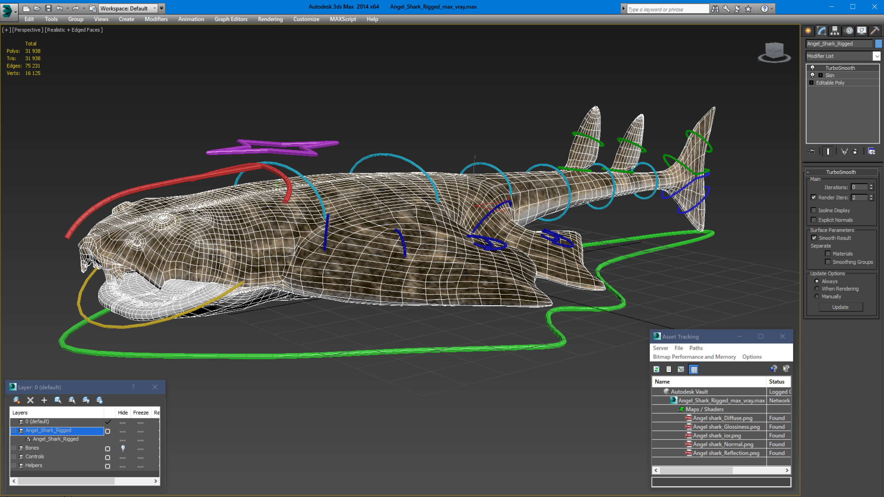
Task: Switch Asset Tracking to Table View
Action: pyautogui.click(x=694, y=369)
